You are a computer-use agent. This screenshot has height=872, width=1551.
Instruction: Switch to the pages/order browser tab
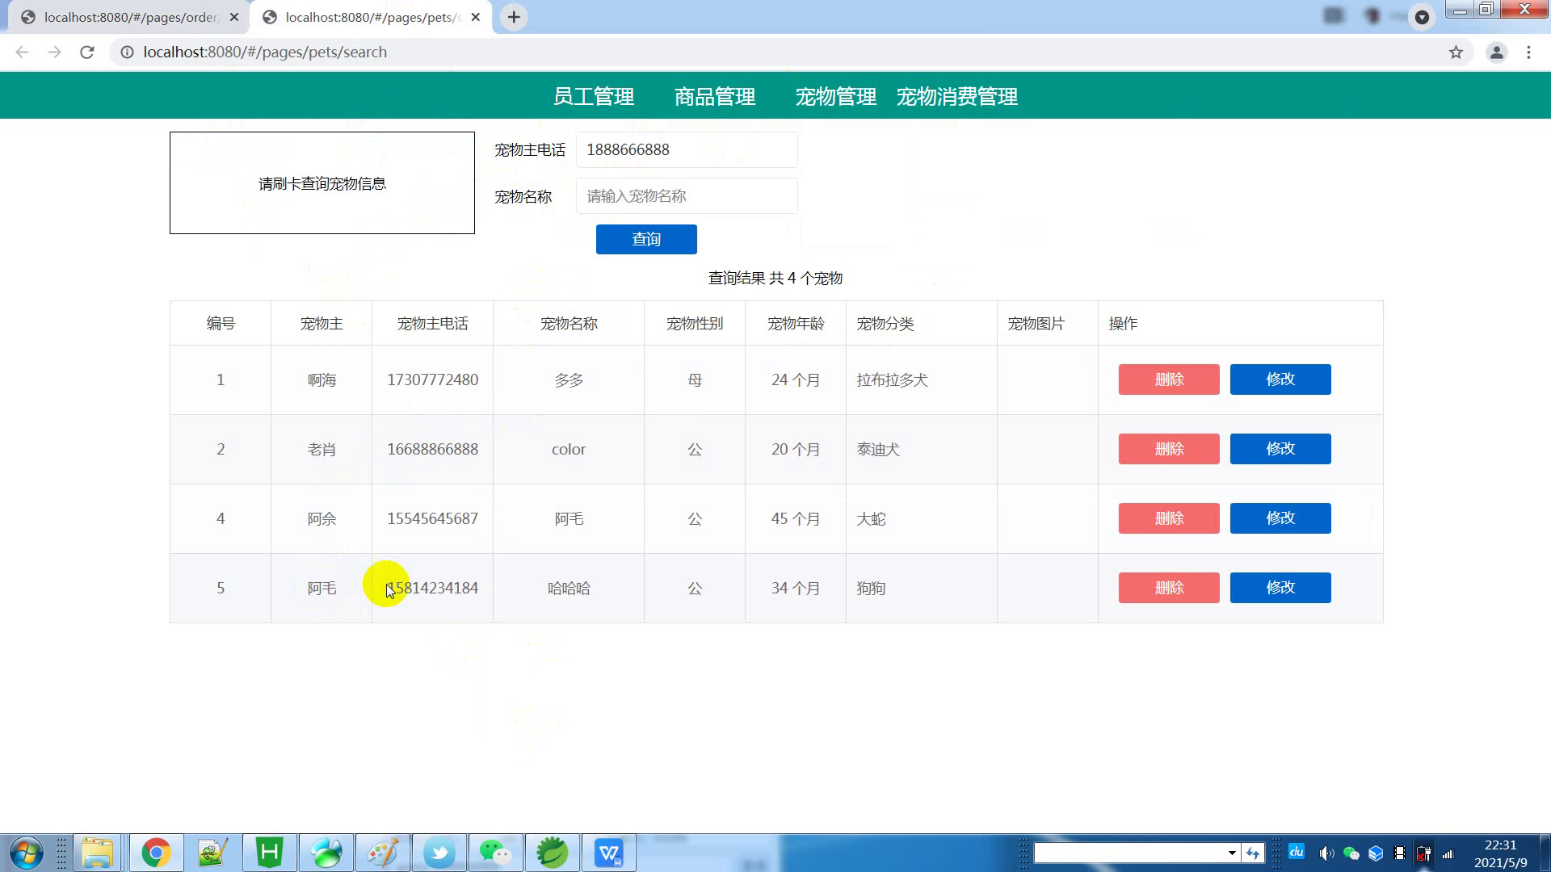[129, 17]
